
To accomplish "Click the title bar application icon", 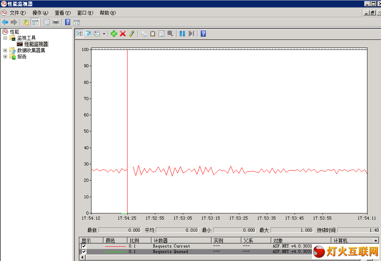I will [x=3, y=3].
